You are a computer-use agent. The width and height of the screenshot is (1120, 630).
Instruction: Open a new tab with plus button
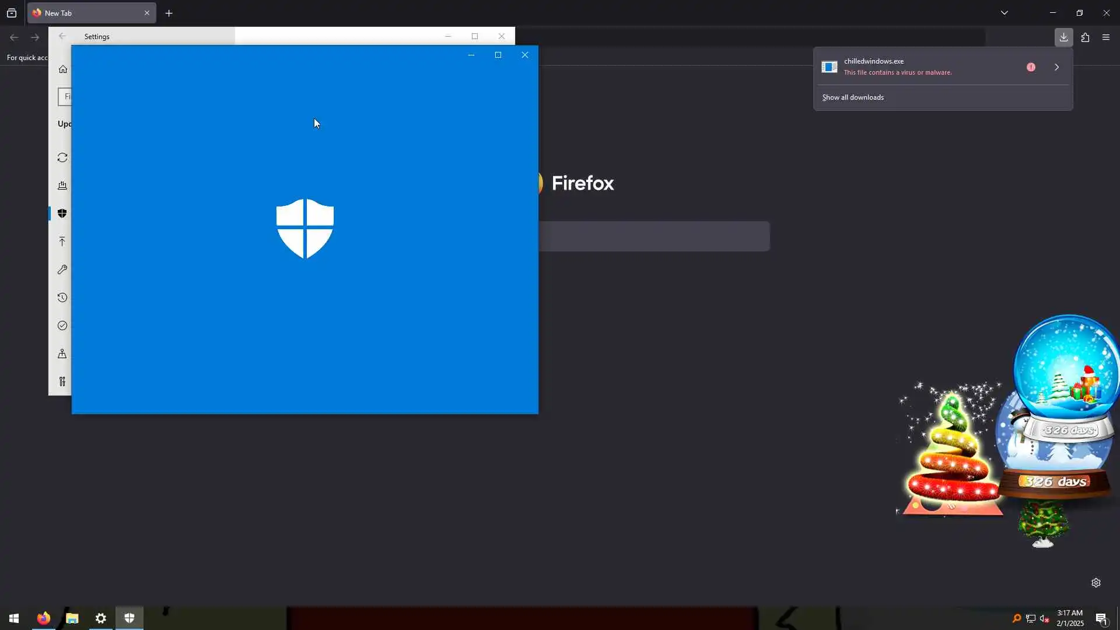[x=169, y=13]
